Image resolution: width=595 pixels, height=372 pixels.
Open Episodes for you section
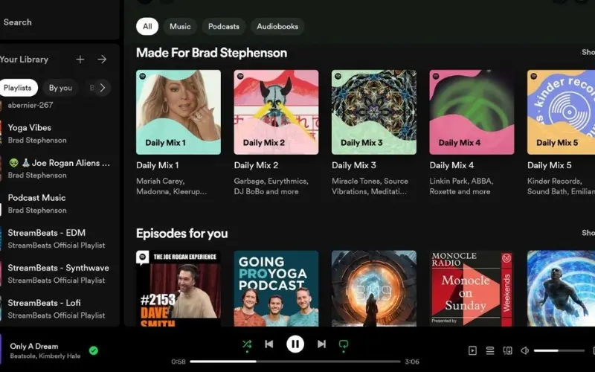[181, 234]
